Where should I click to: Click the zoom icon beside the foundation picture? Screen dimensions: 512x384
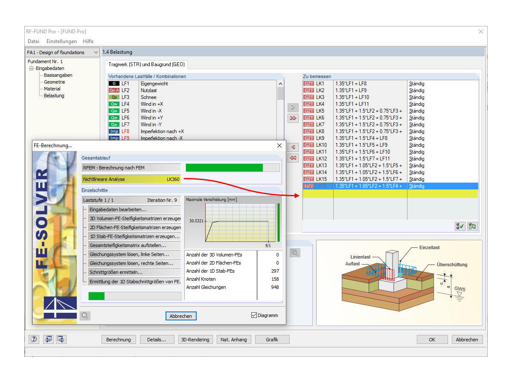pos(295,253)
